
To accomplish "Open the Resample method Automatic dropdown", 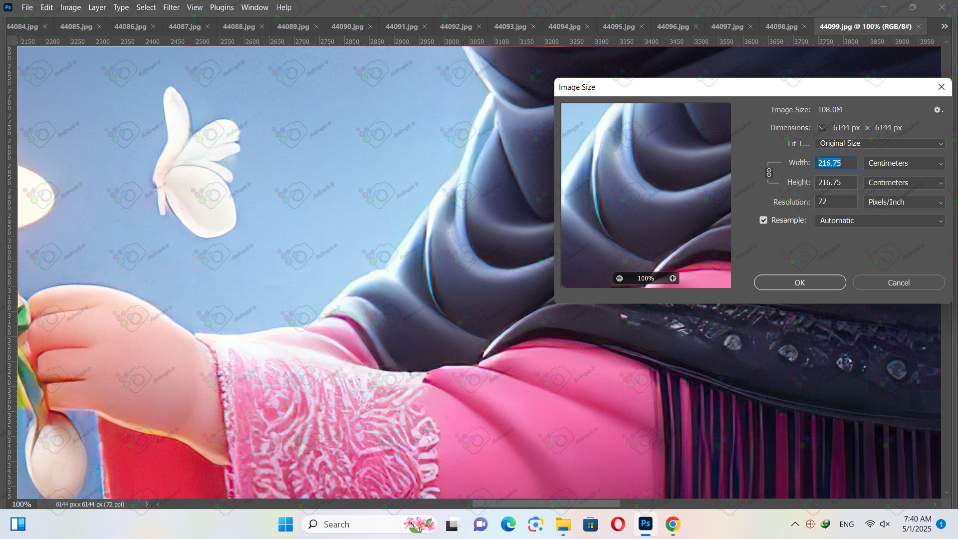I will click(880, 221).
